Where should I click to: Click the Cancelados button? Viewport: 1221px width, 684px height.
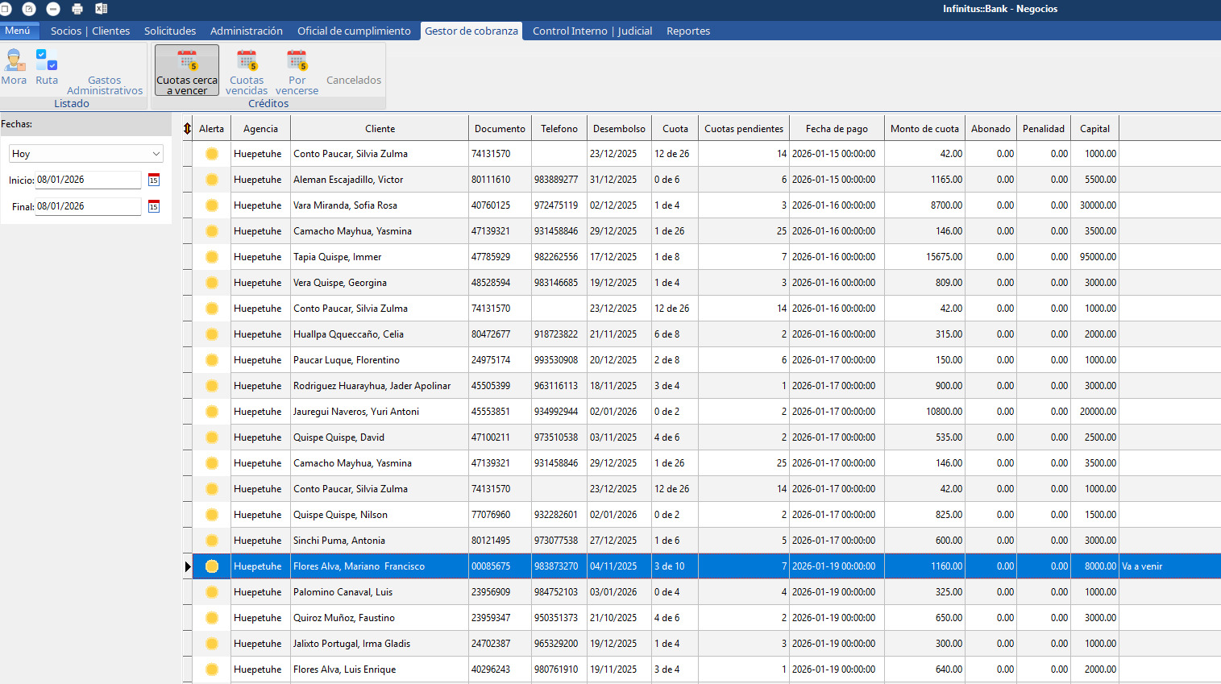(354, 81)
